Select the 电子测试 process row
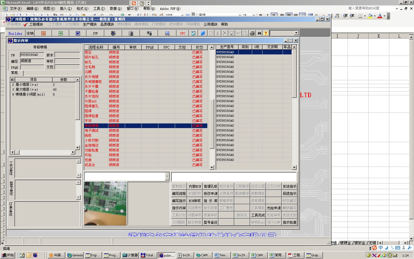The image size is (414, 259). click(x=146, y=131)
